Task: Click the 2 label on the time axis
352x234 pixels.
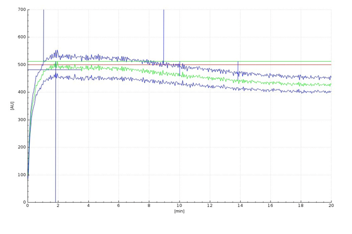Action: 58,205
